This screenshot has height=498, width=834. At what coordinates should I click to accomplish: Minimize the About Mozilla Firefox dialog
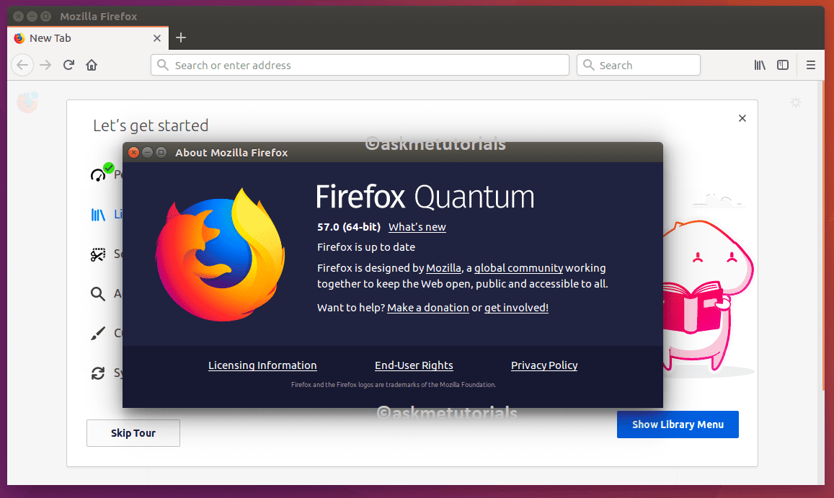(147, 153)
